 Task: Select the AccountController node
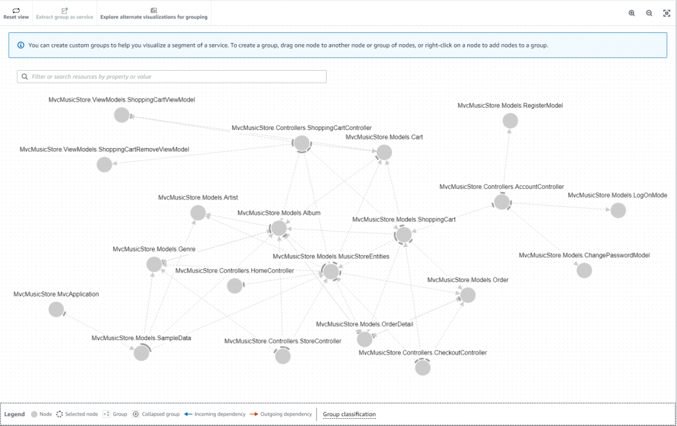(502, 201)
